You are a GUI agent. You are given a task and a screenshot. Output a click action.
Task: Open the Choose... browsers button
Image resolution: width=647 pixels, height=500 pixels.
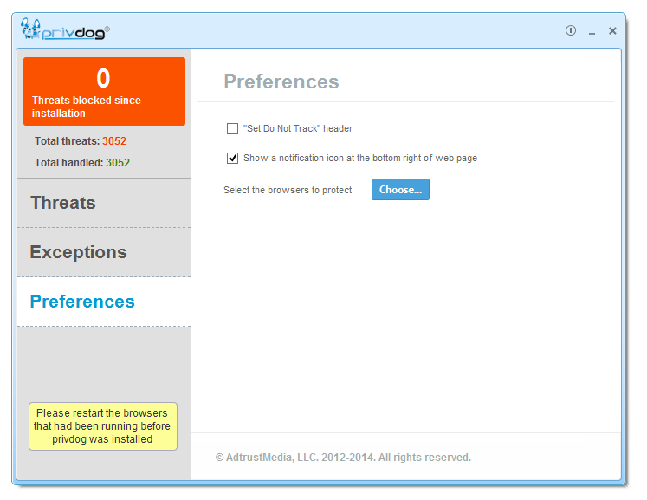(400, 190)
